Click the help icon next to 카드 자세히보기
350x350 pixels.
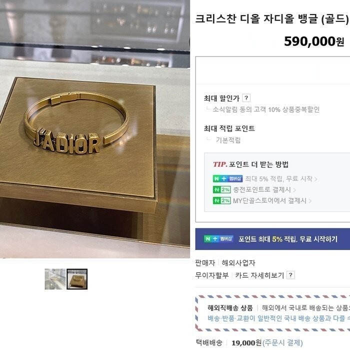290,275
